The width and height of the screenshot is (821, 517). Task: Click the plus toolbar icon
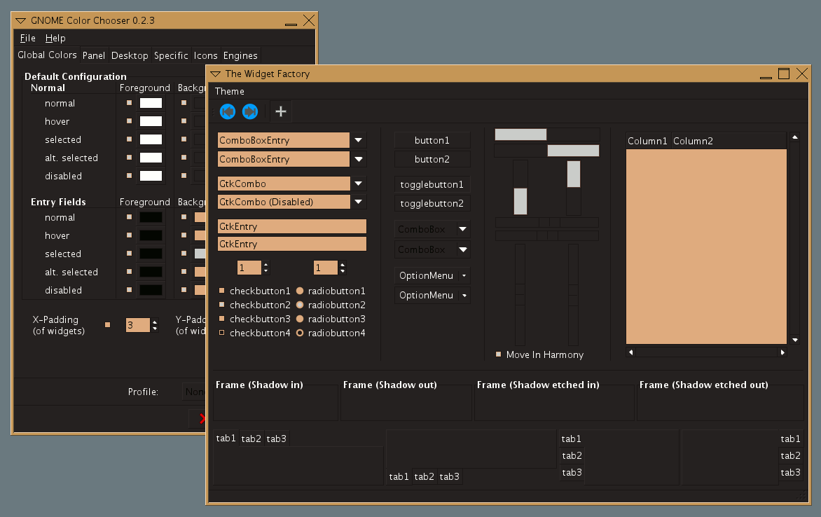(x=281, y=111)
